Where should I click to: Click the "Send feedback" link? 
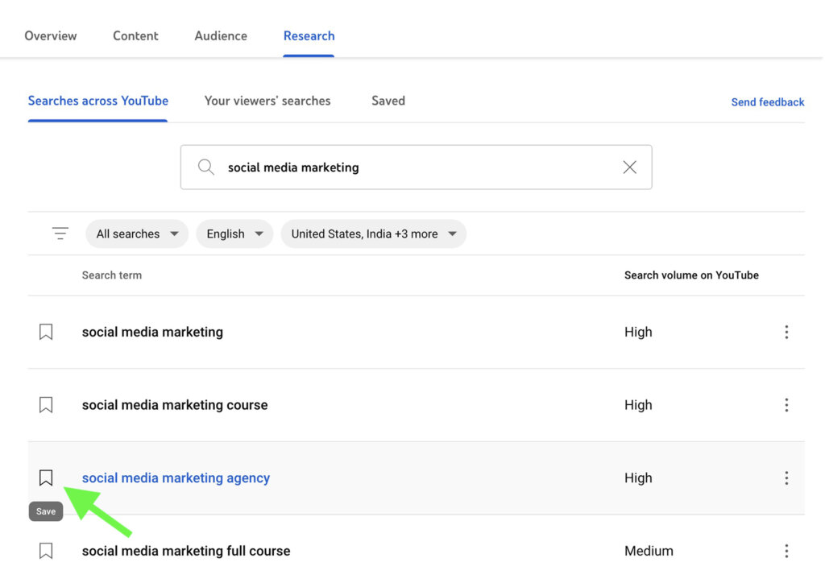pyautogui.click(x=767, y=101)
